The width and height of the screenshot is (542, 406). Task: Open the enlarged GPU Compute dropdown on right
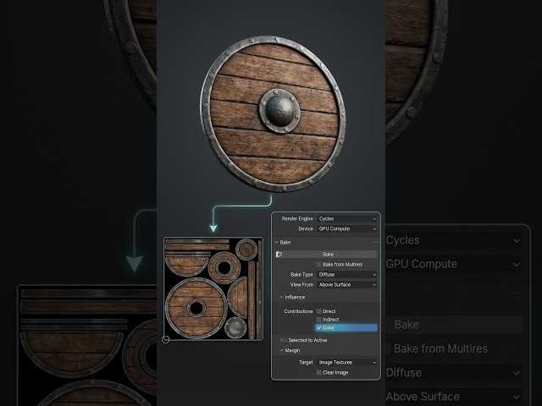coord(453,264)
